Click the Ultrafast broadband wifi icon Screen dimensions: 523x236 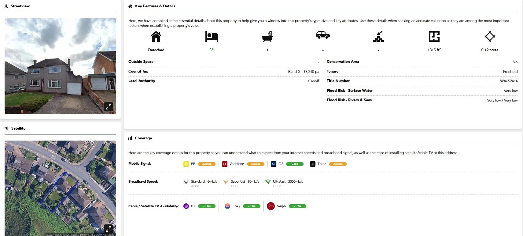point(268,182)
